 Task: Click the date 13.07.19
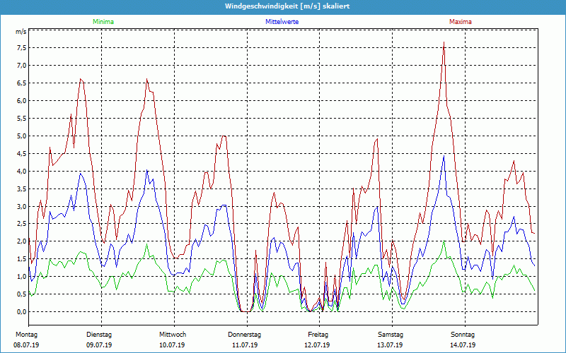pyautogui.click(x=390, y=345)
